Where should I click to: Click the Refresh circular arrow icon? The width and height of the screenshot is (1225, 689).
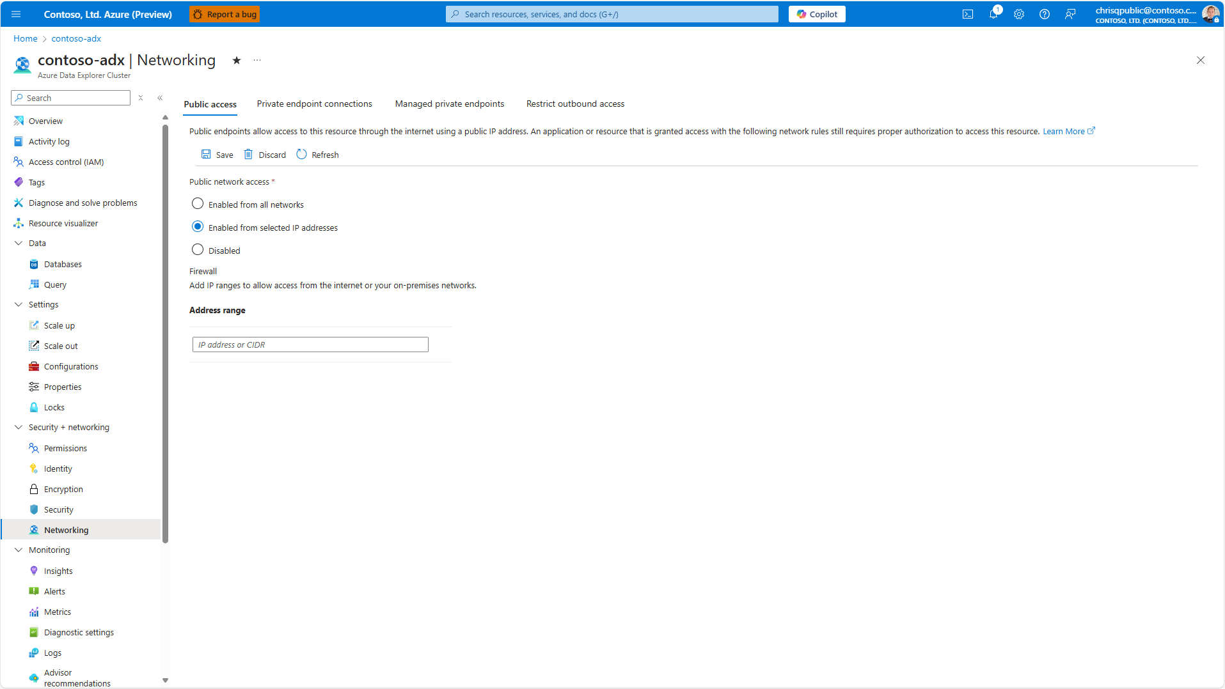tap(301, 155)
